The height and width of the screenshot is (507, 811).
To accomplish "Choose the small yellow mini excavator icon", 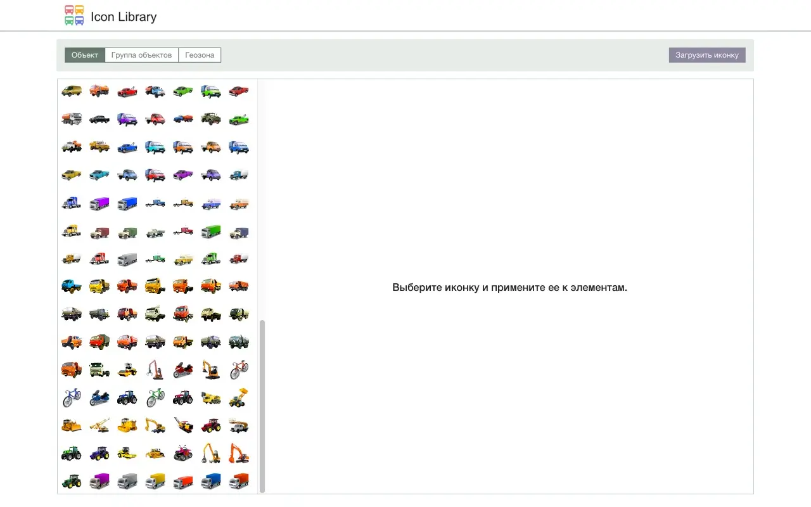I will click(x=211, y=369).
